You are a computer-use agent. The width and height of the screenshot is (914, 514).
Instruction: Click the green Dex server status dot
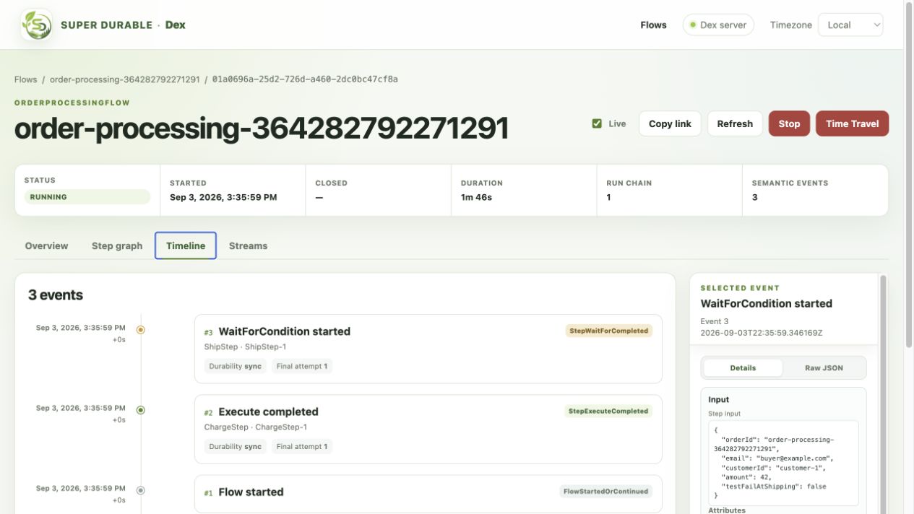[693, 25]
